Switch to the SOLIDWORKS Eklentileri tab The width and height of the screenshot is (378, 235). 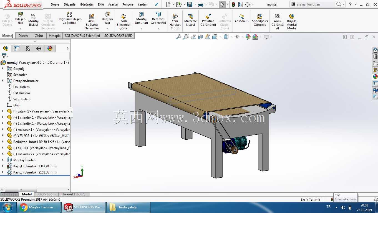[82, 36]
